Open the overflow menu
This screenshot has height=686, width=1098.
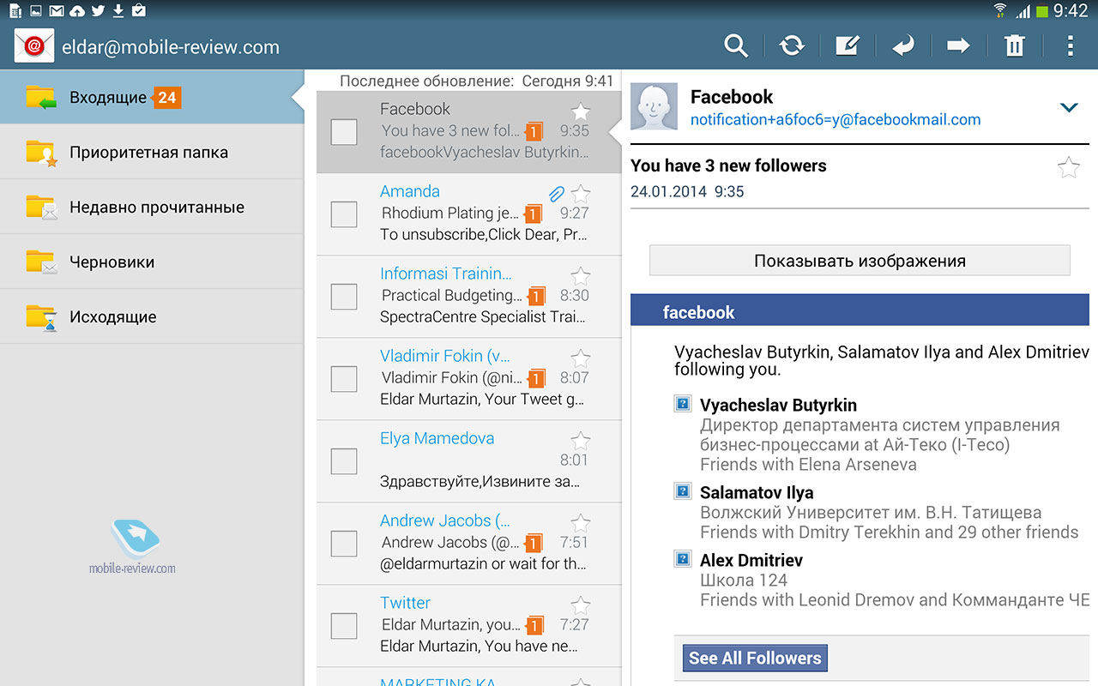tap(1070, 46)
